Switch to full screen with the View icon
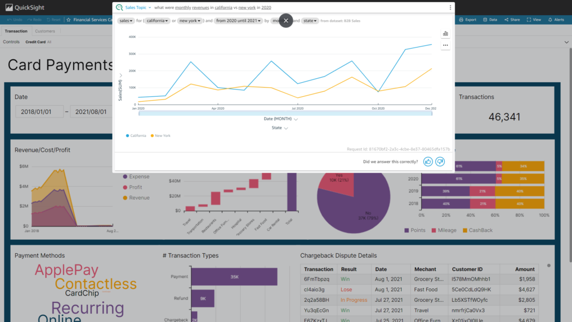Viewport: 572px width, 322px height. click(536, 20)
